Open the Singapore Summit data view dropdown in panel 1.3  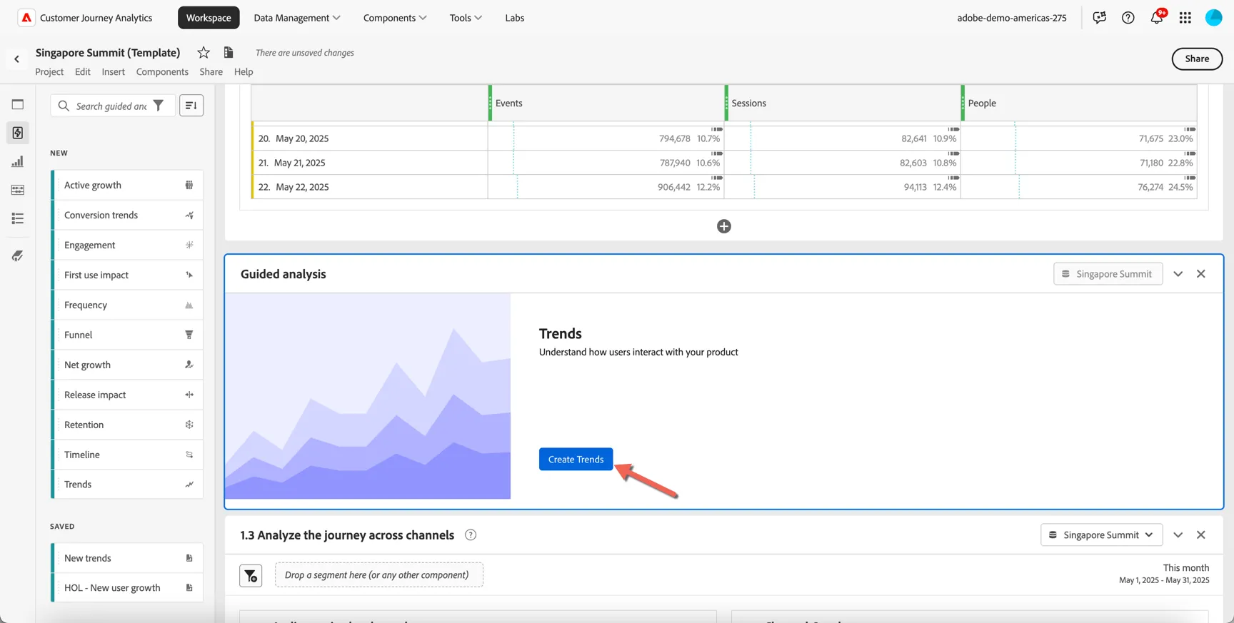pyautogui.click(x=1102, y=535)
